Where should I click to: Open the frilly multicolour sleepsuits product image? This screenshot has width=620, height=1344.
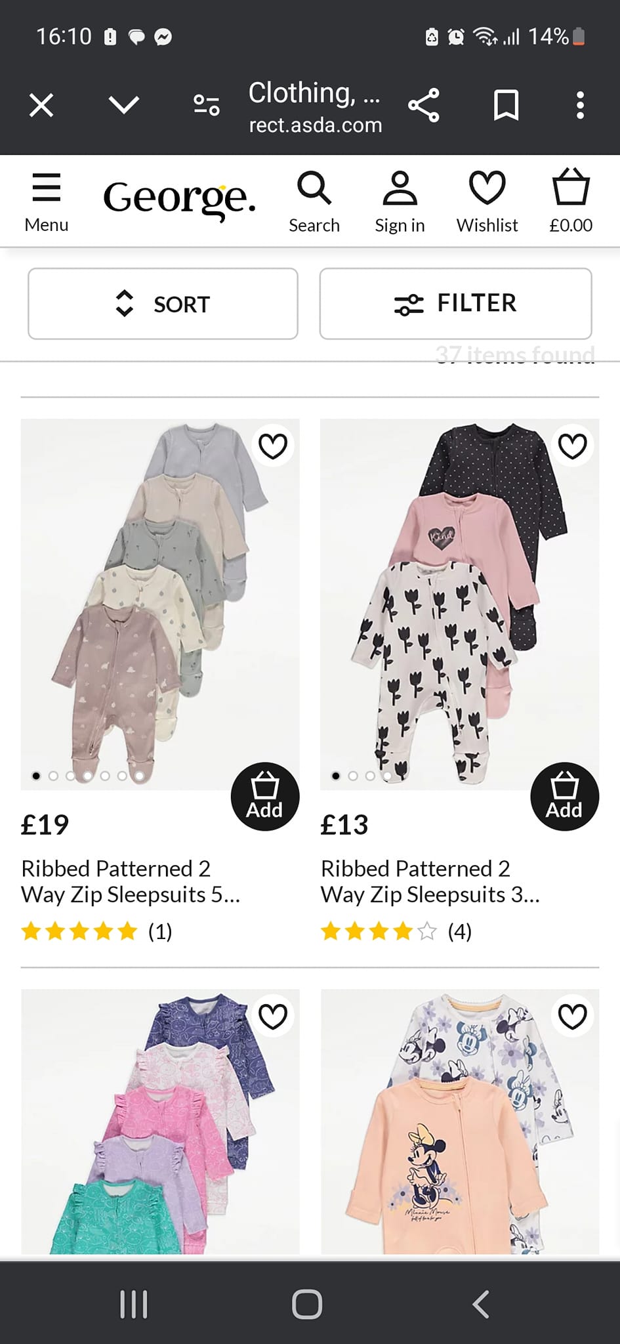160,1122
